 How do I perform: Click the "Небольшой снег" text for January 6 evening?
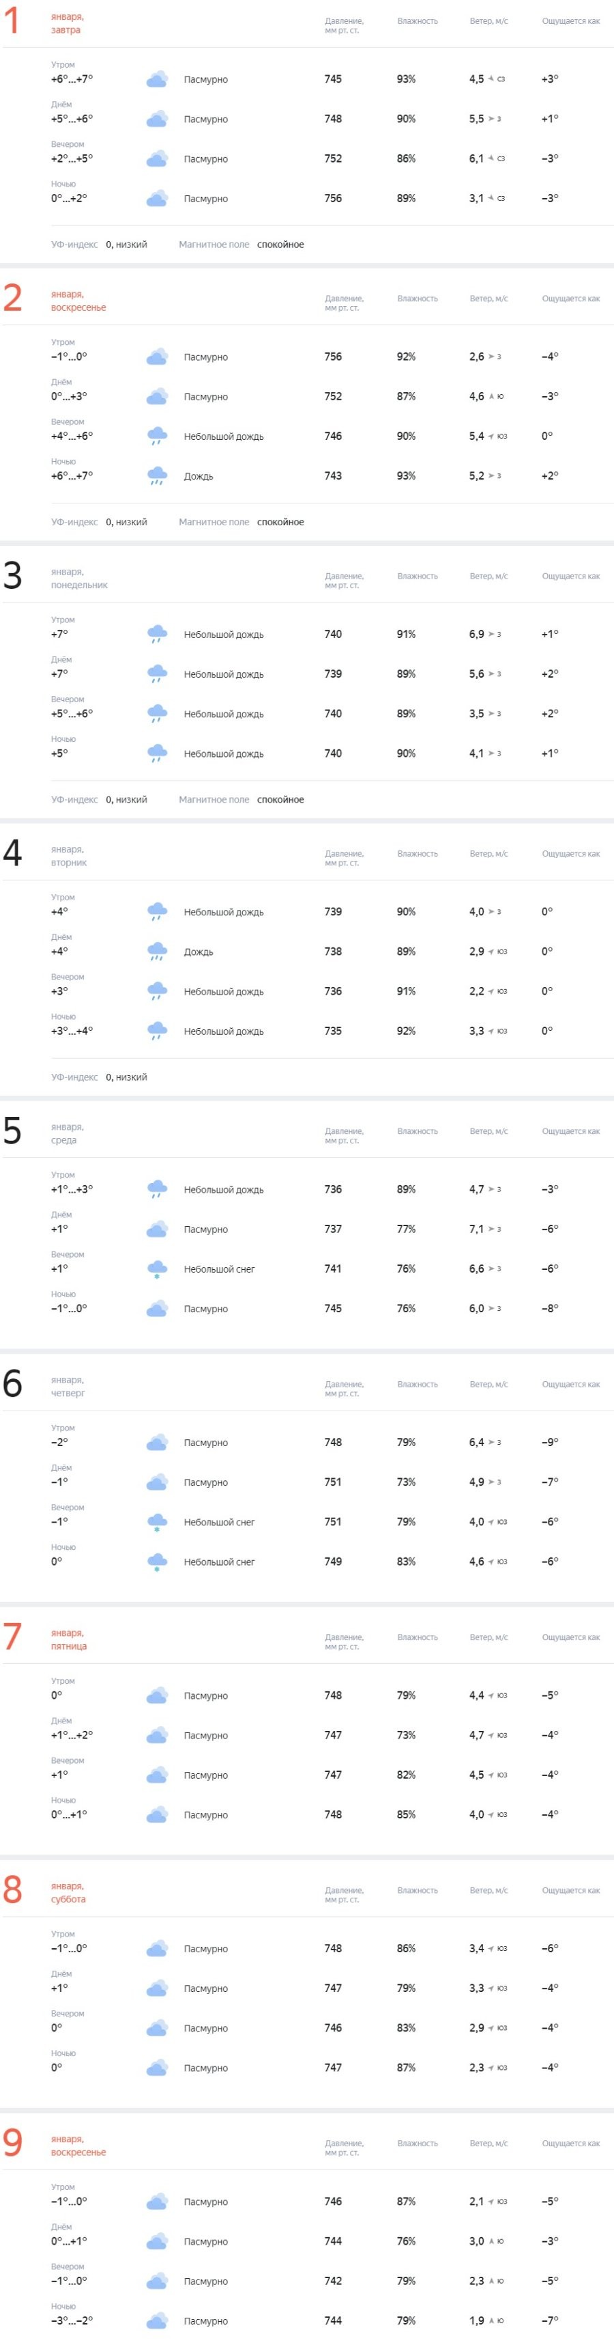[x=219, y=1522]
